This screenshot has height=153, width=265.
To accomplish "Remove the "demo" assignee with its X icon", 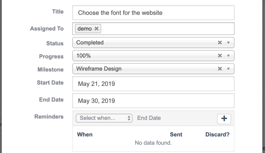I will click(96, 28).
